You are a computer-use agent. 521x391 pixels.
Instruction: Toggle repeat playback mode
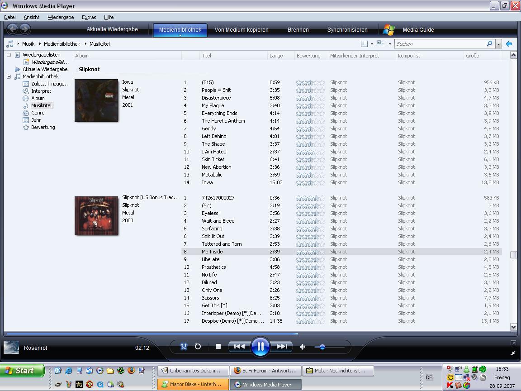pyautogui.click(x=198, y=347)
